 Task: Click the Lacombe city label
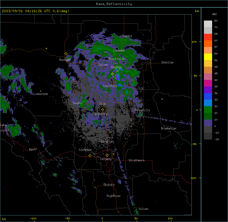pyautogui.click(x=119, y=50)
